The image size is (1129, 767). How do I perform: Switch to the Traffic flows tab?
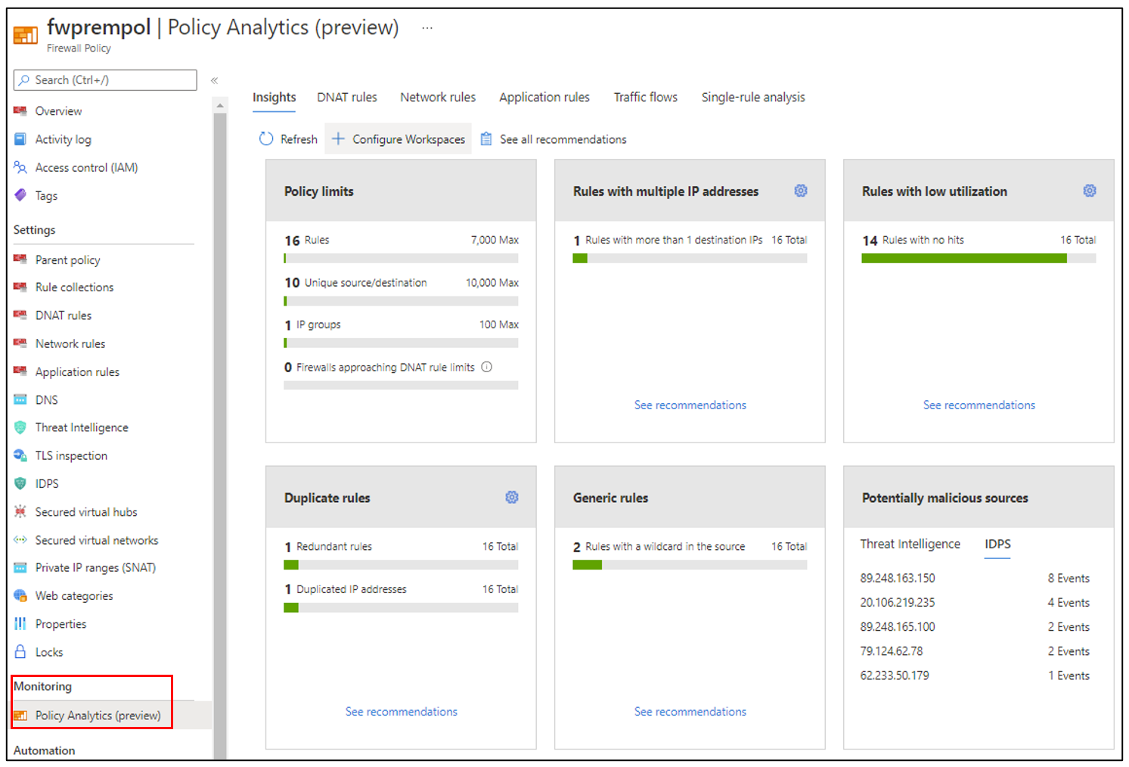coord(645,97)
